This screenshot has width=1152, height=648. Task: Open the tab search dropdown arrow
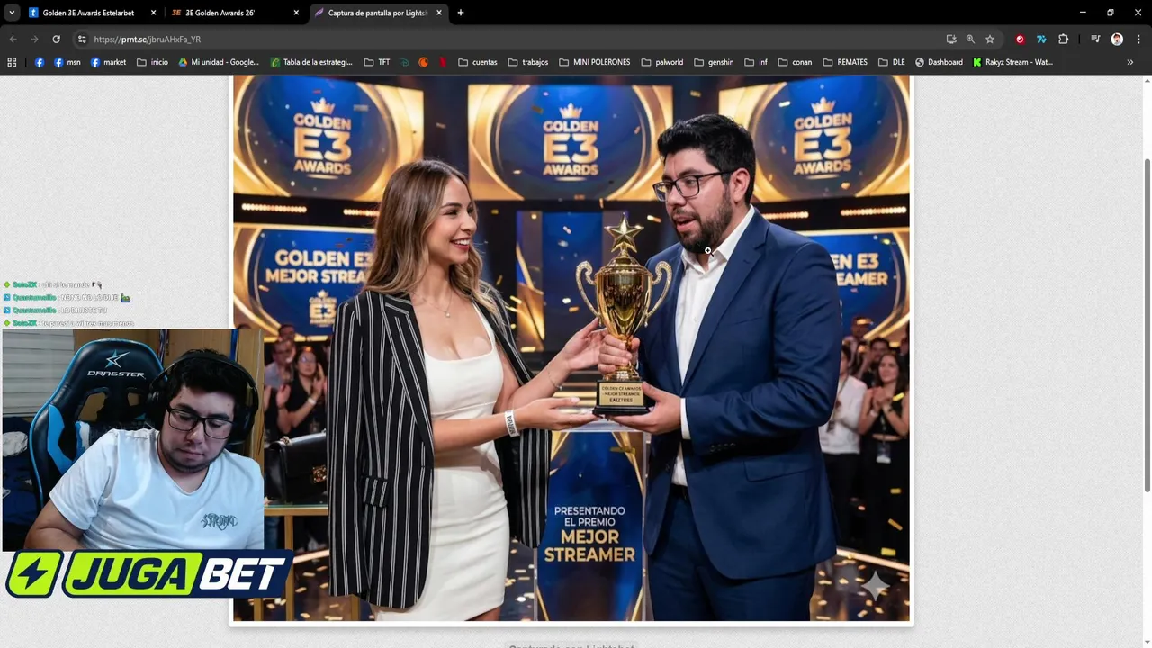(12, 13)
